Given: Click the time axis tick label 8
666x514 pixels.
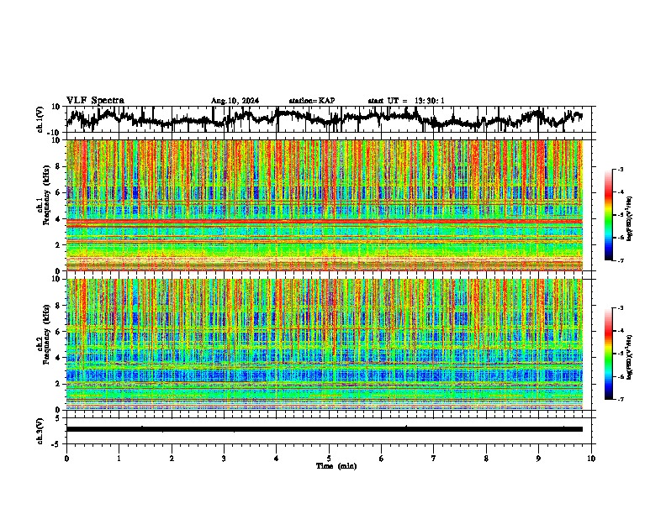Looking at the screenshot, I should (x=486, y=459).
